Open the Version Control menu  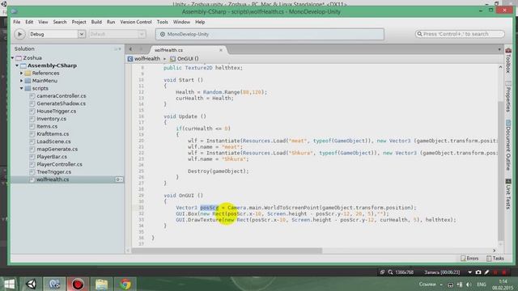tap(136, 22)
